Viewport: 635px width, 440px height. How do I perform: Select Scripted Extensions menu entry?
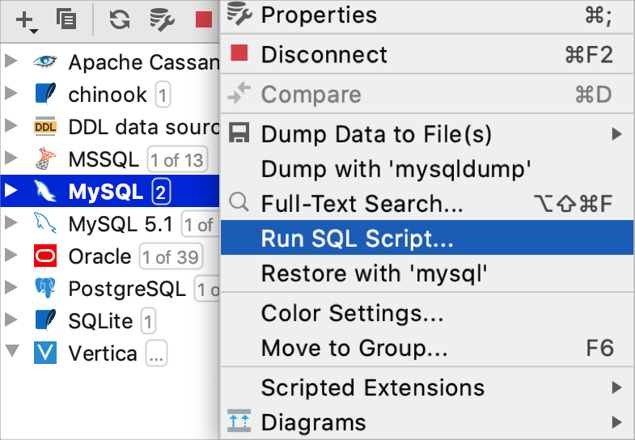click(x=427, y=387)
